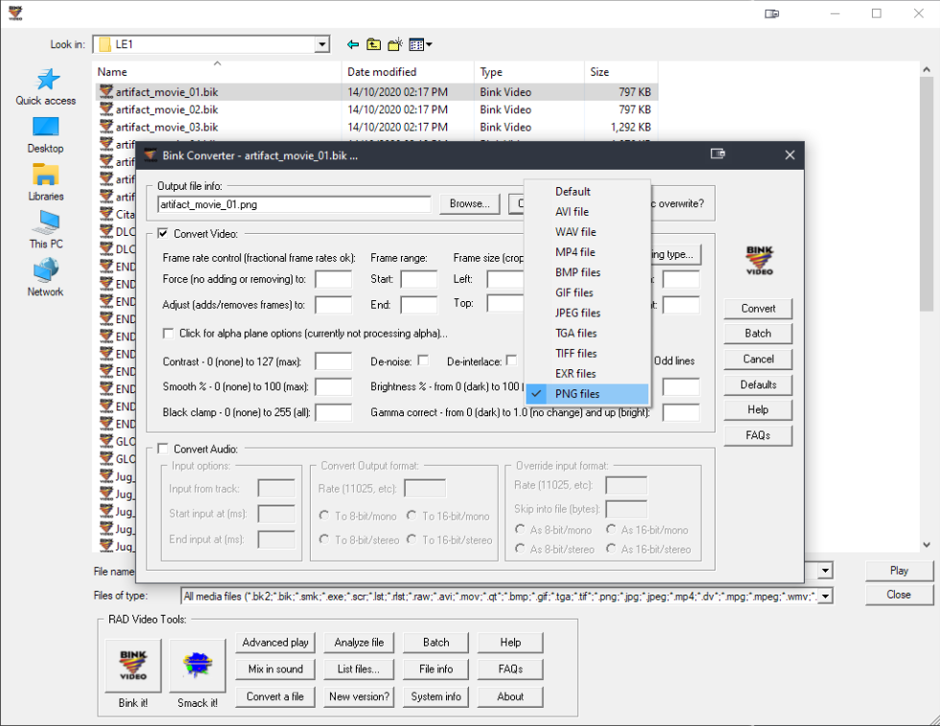
Task: Toggle the Convert Video checkbox
Action: click(x=162, y=233)
